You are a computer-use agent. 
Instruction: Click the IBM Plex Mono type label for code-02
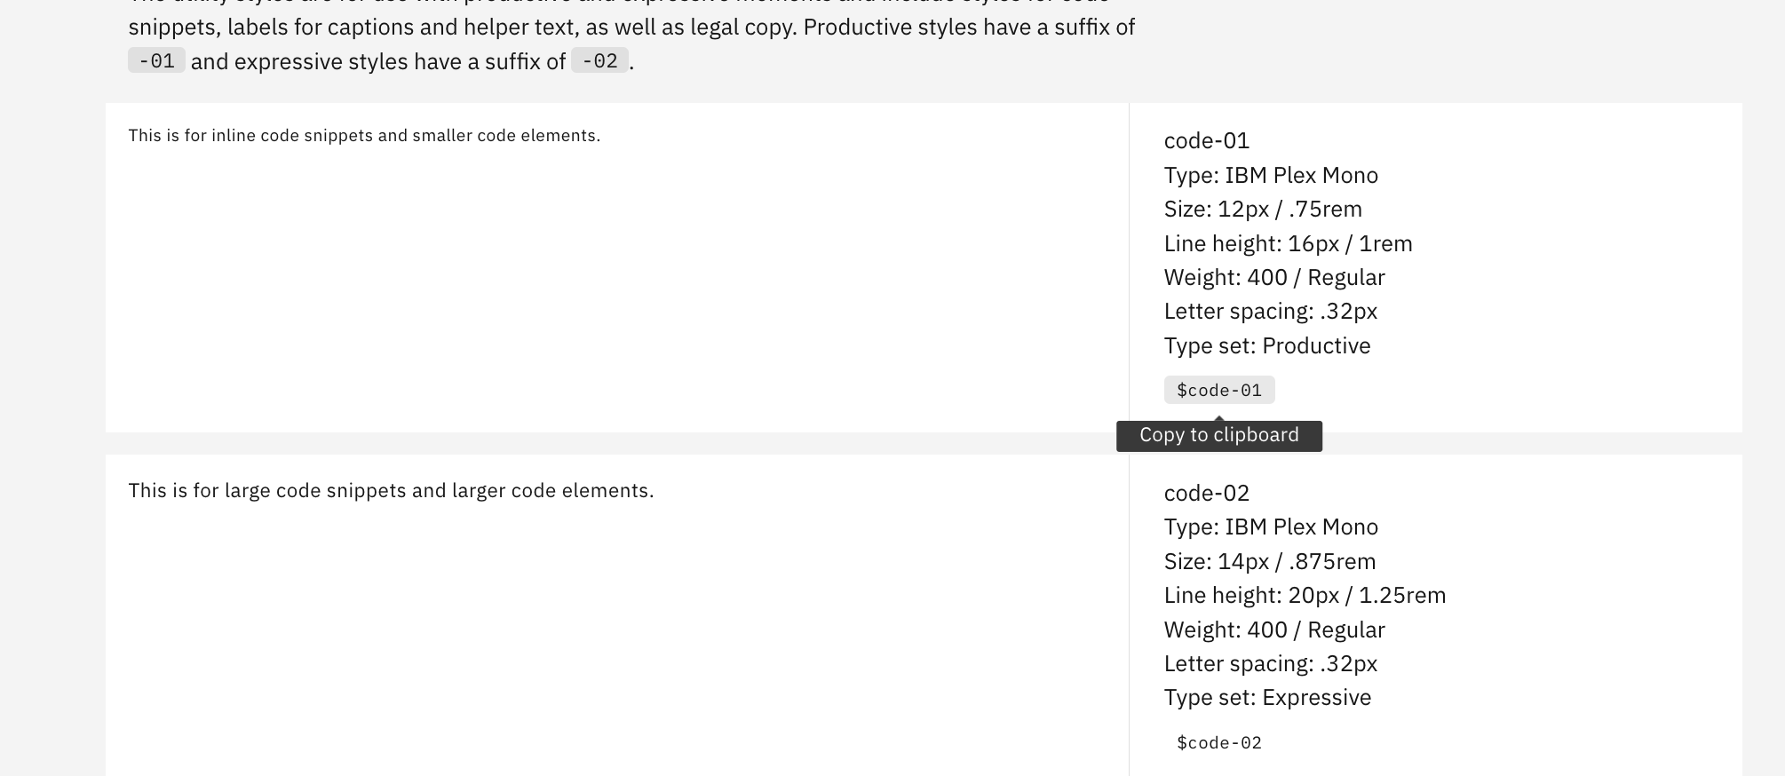(1271, 527)
